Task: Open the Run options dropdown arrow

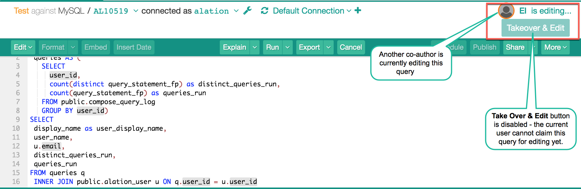Action: click(287, 47)
